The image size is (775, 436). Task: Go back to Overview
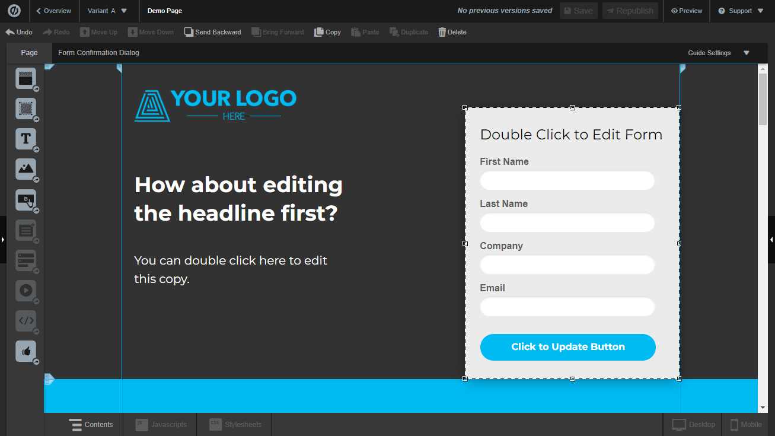(x=53, y=11)
